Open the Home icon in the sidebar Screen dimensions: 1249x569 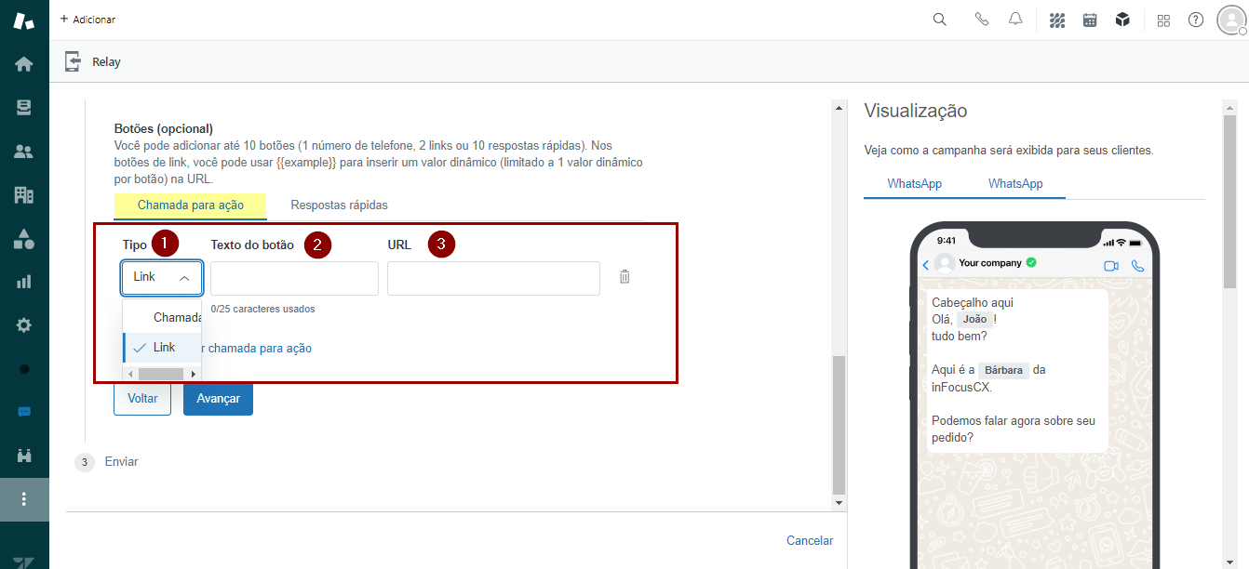24,64
